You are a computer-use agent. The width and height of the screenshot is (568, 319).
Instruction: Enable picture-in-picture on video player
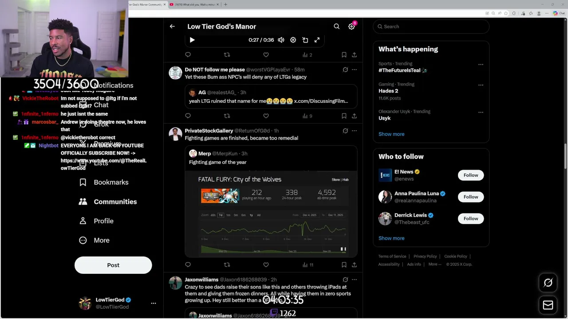pyautogui.click(x=305, y=40)
